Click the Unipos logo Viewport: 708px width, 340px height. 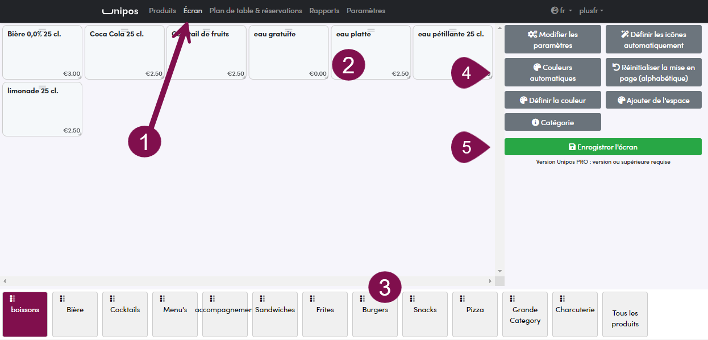120,11
